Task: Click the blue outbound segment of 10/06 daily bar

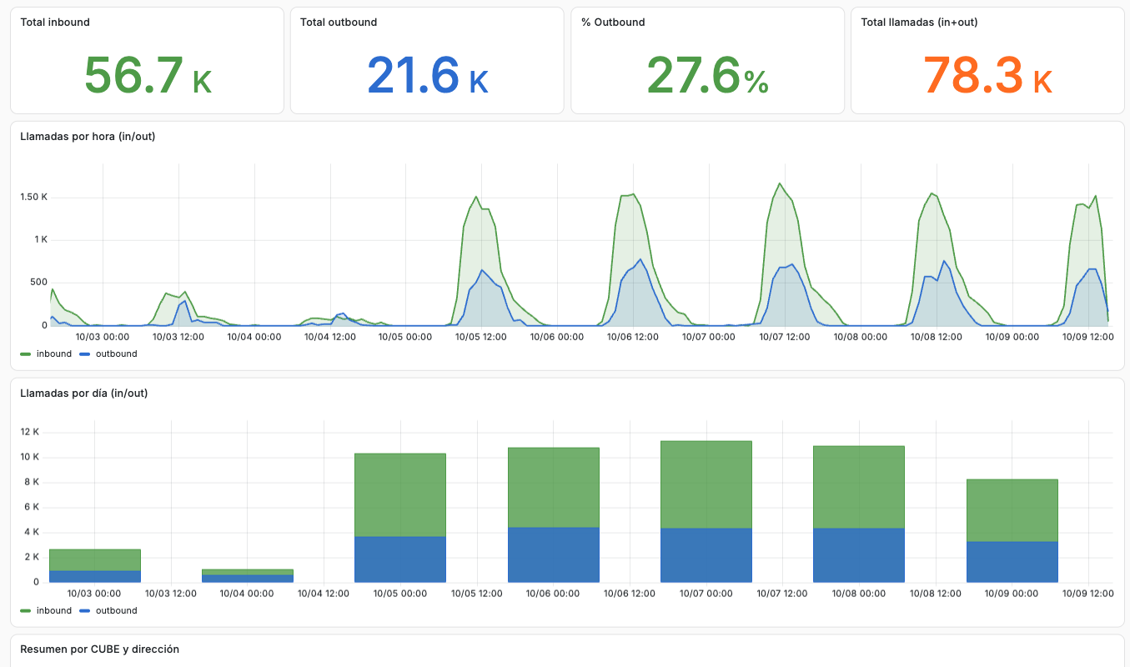Action: pos(554,554)
